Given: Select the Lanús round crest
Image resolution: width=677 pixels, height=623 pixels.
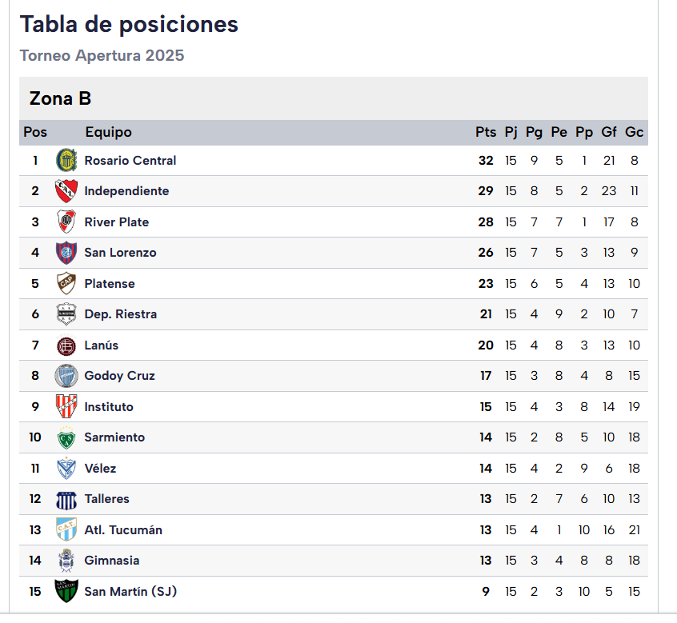Looking at the screenshot, I should click(66, 345).
